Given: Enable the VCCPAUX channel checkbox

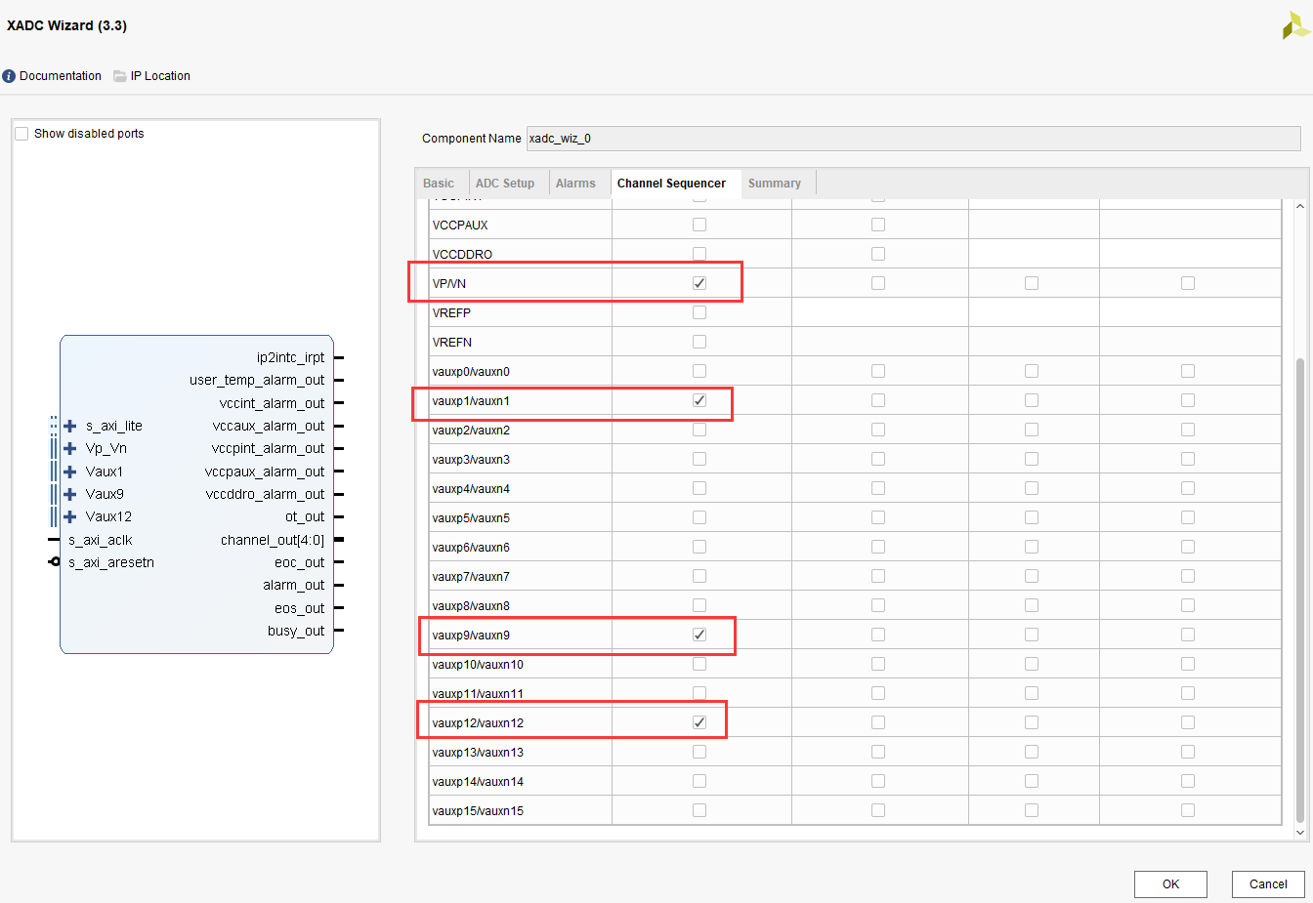Looking at the screenshot, I should (x=699, y=225).
